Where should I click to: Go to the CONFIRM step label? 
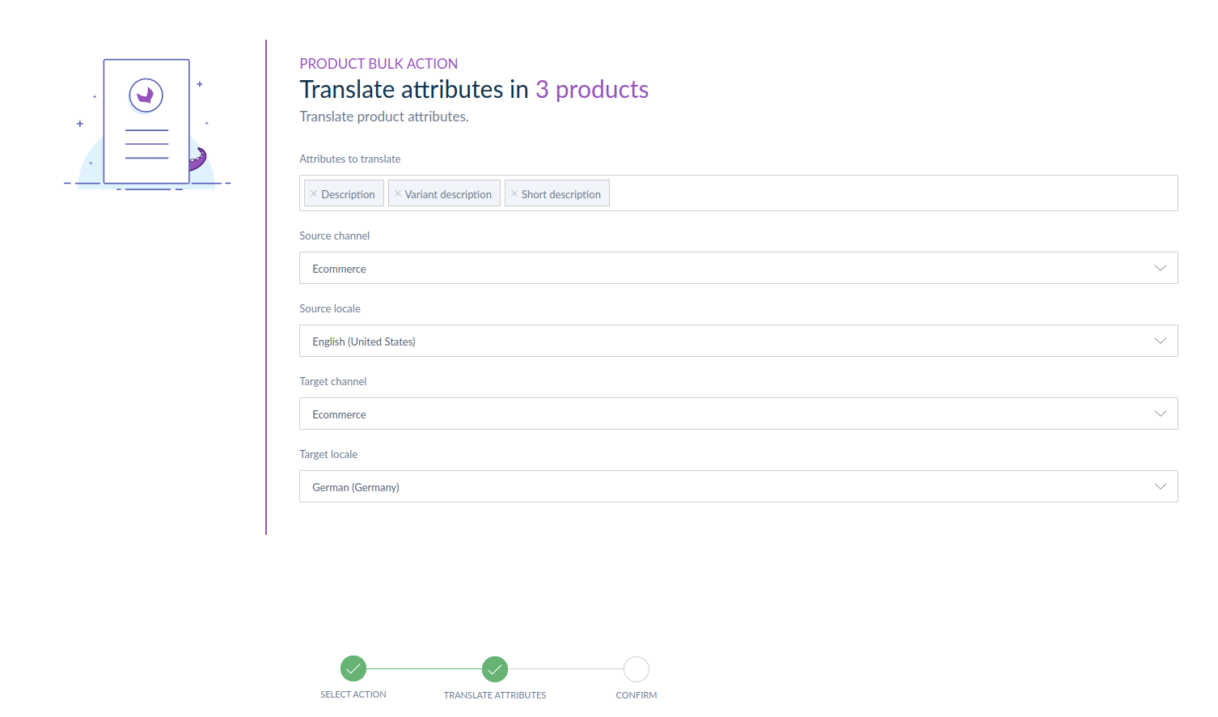636,695
